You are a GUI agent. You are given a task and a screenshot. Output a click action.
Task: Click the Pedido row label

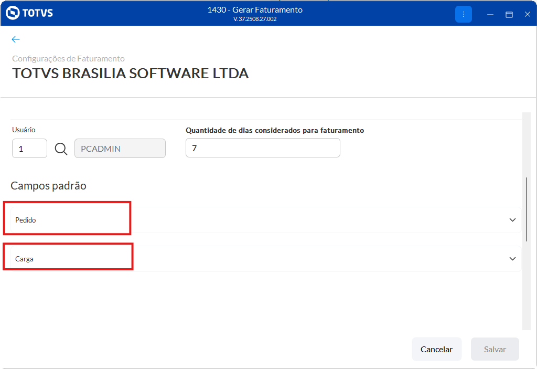click(x=26, y=220)
